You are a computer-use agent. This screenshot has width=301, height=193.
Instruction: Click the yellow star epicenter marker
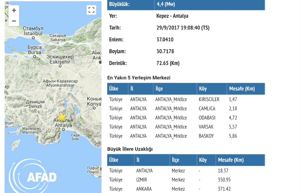(61, 117)
